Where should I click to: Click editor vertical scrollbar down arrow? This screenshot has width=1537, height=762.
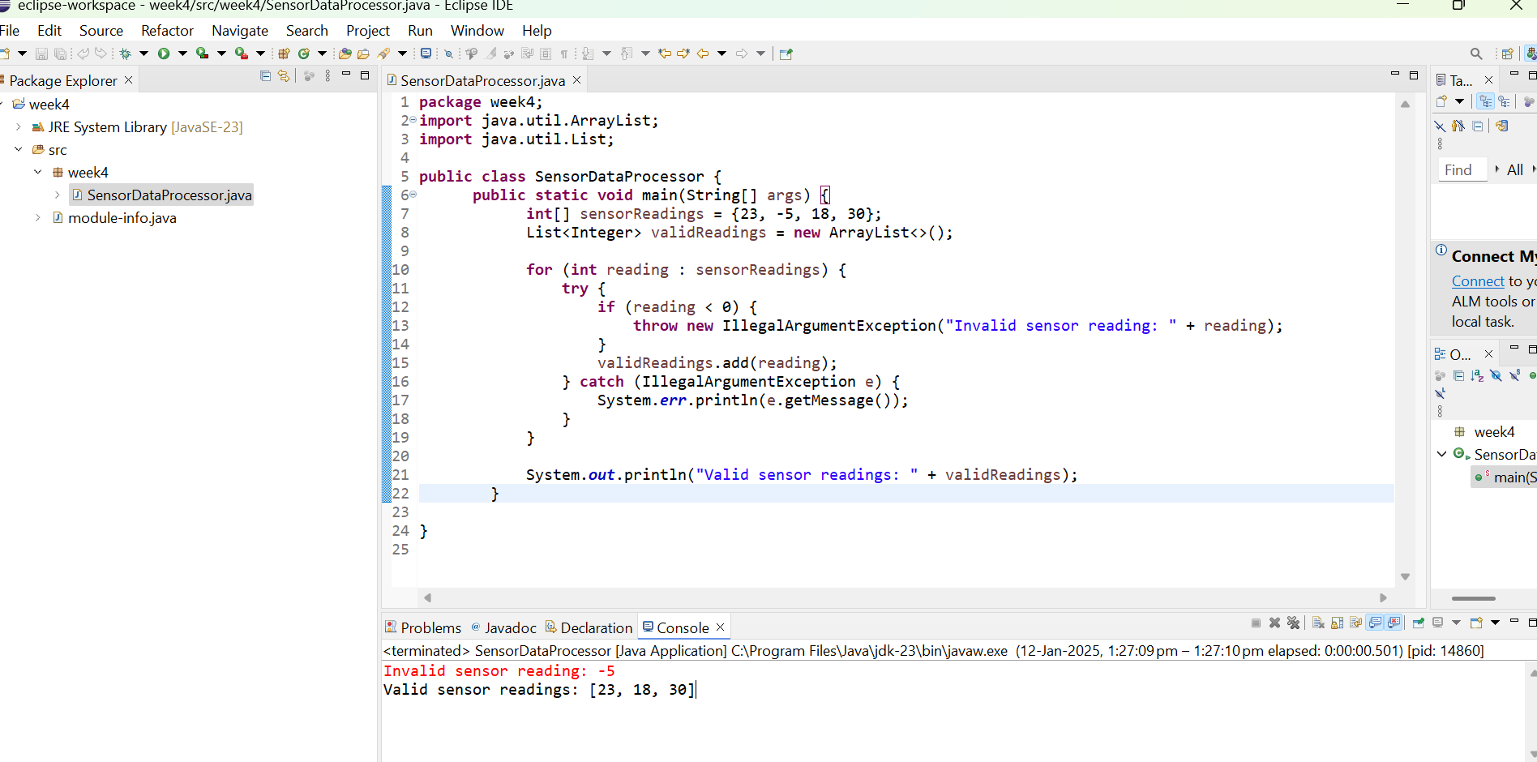click(1406, 576)
